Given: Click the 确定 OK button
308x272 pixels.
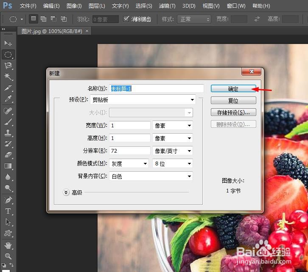Looking at the screenshot, I should [233, 89].
